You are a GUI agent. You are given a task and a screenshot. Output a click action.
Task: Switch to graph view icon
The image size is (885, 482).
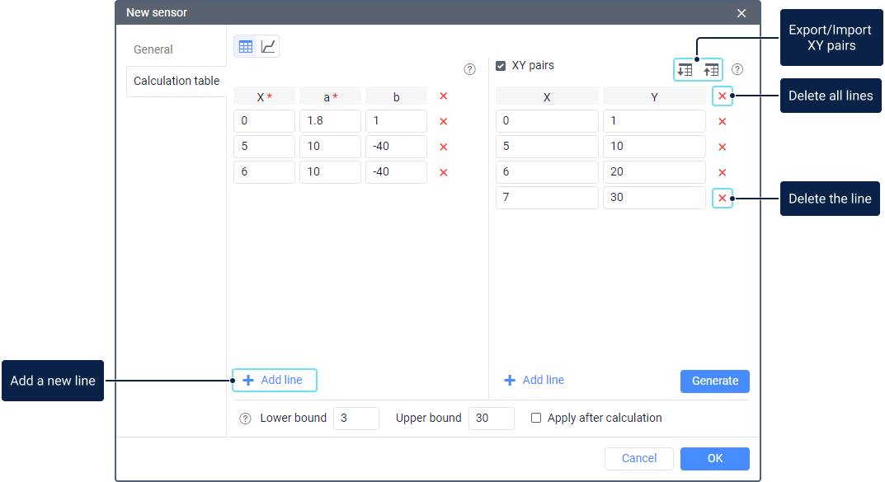coord(268,47)
